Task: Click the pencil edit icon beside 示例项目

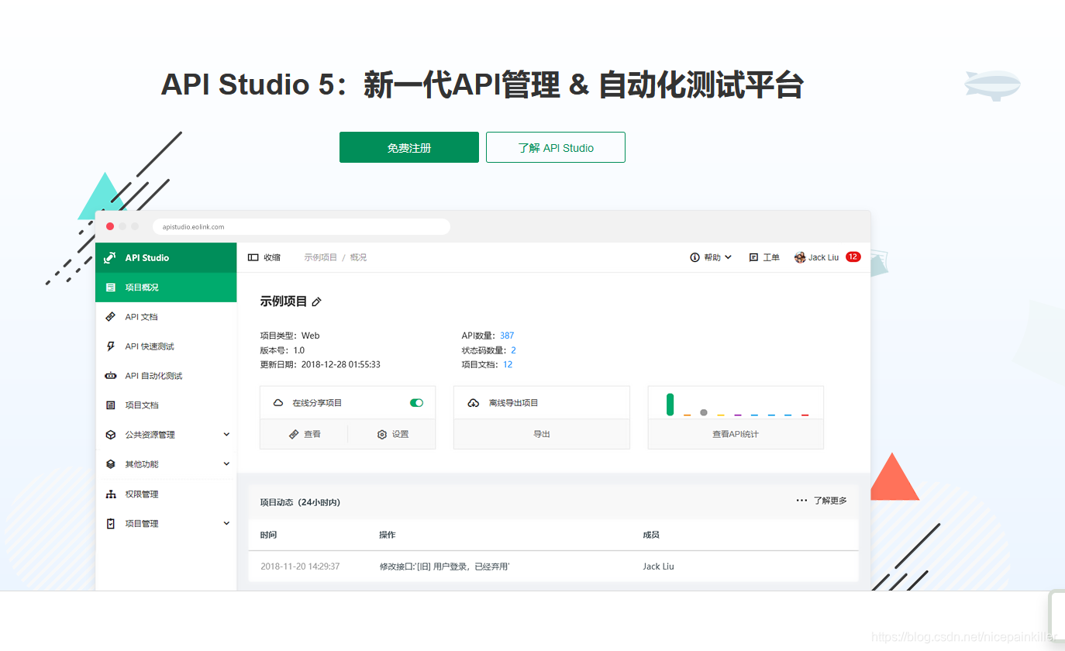Action: pyautogui.click(x=316, y=301)
